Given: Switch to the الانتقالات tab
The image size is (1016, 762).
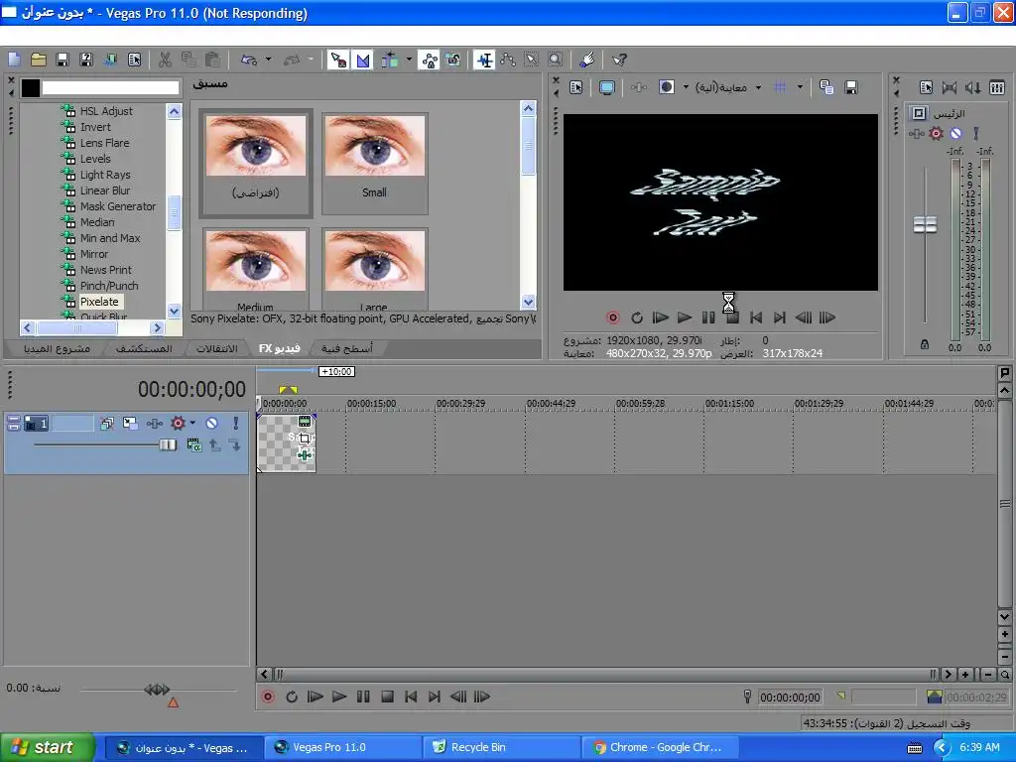Looking at the screenshot, I should click(217, 348).
